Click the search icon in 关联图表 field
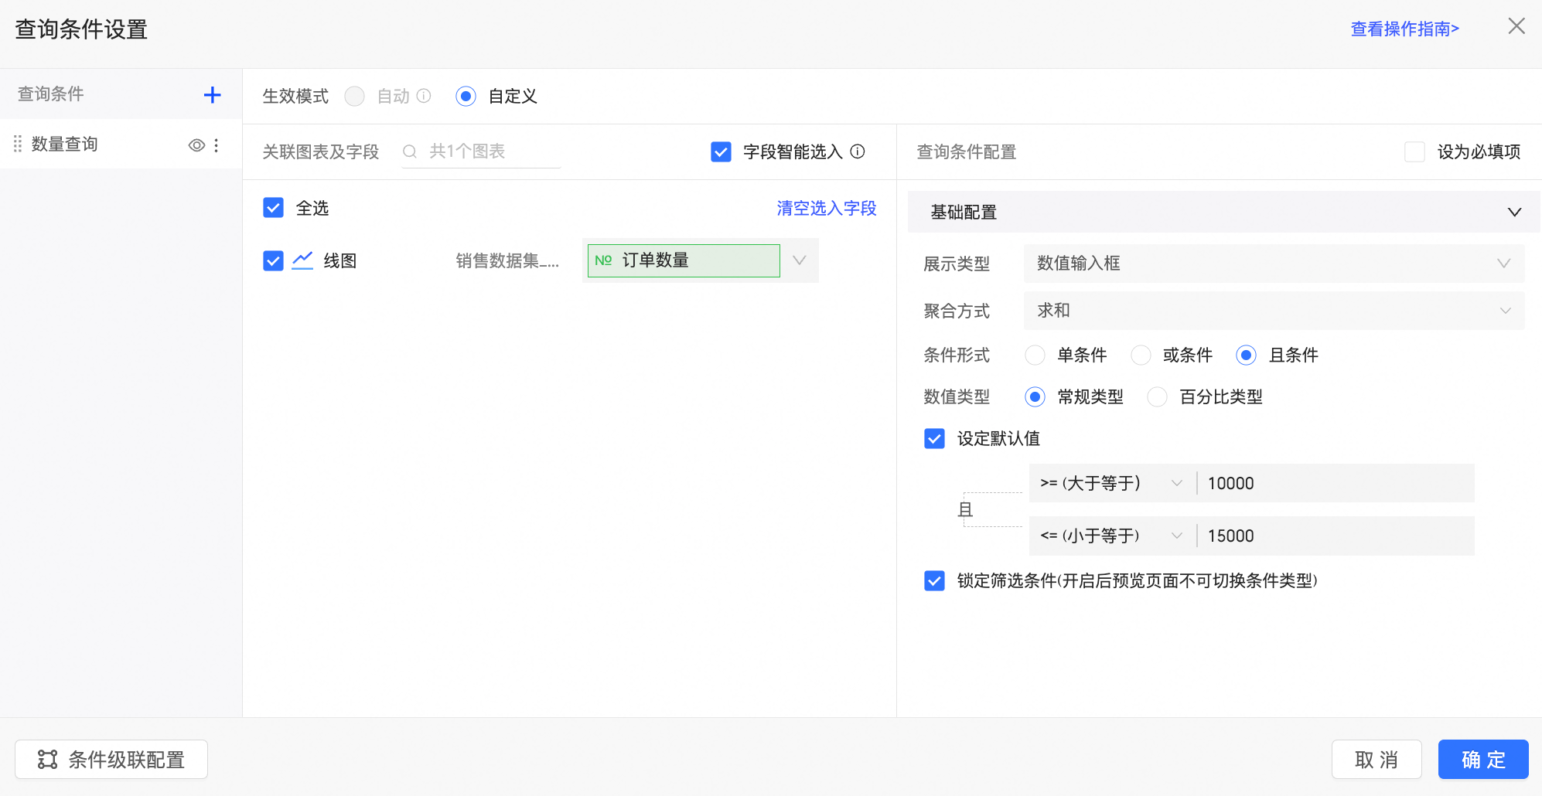 click(x=410, y=151)
